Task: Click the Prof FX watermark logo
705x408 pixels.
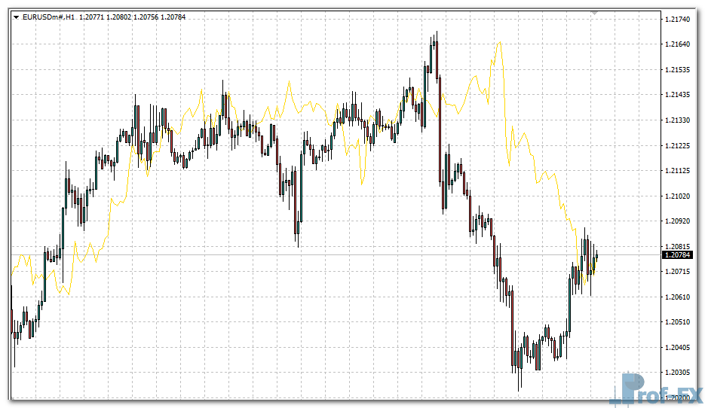Action: 661,390
